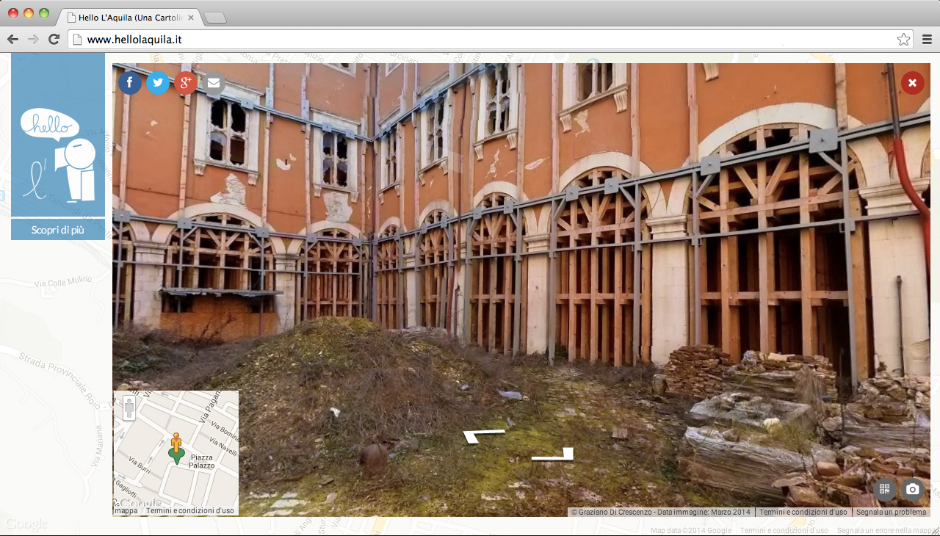This screenshot has height=536, width=940.
Task: Share the view on Facebook
Action: (130, 83)
